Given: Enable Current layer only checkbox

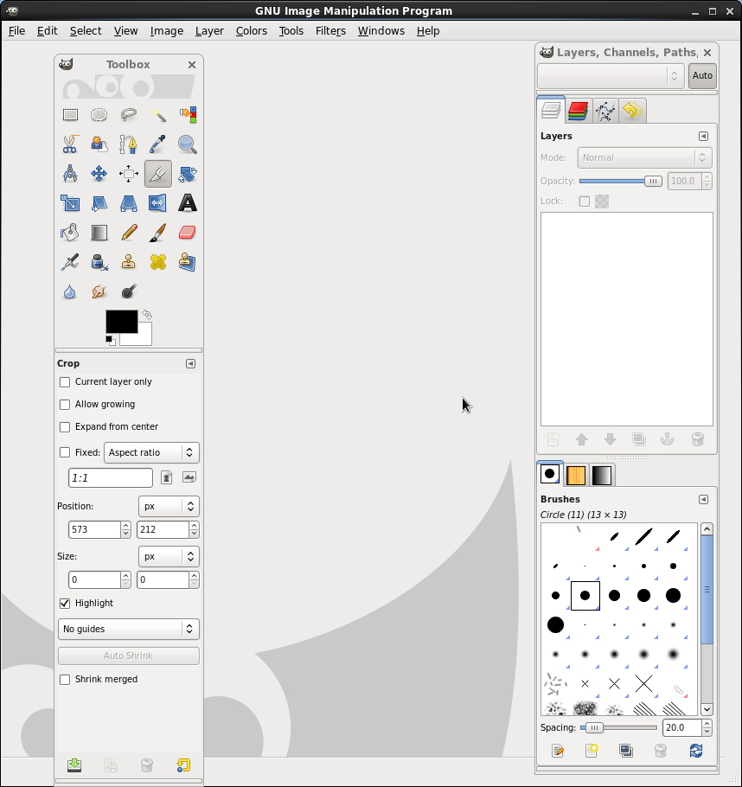Looking at the screenshot, I should [65, 382].
